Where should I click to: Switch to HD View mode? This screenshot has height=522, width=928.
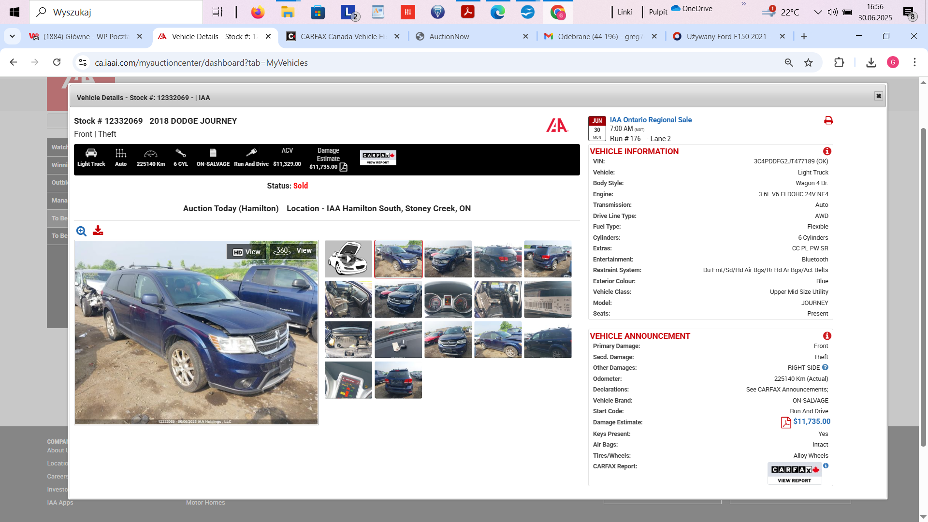click(246, 252)
